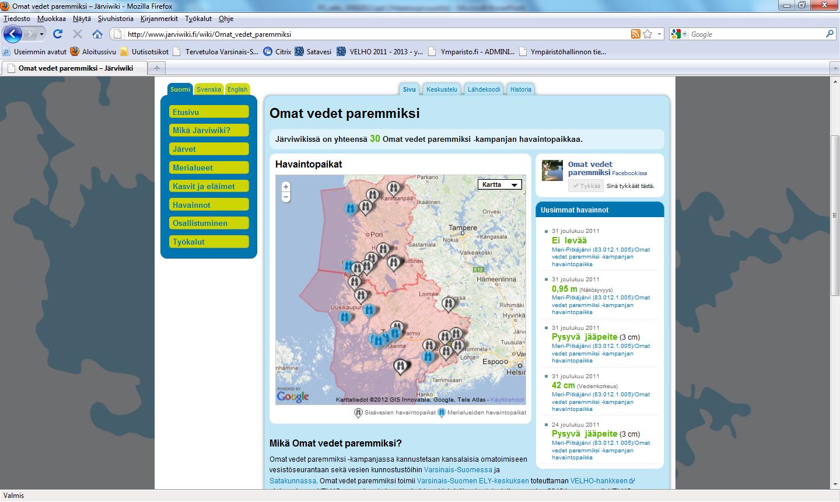Click the Firefox back arrow button

tap(13, 34)
